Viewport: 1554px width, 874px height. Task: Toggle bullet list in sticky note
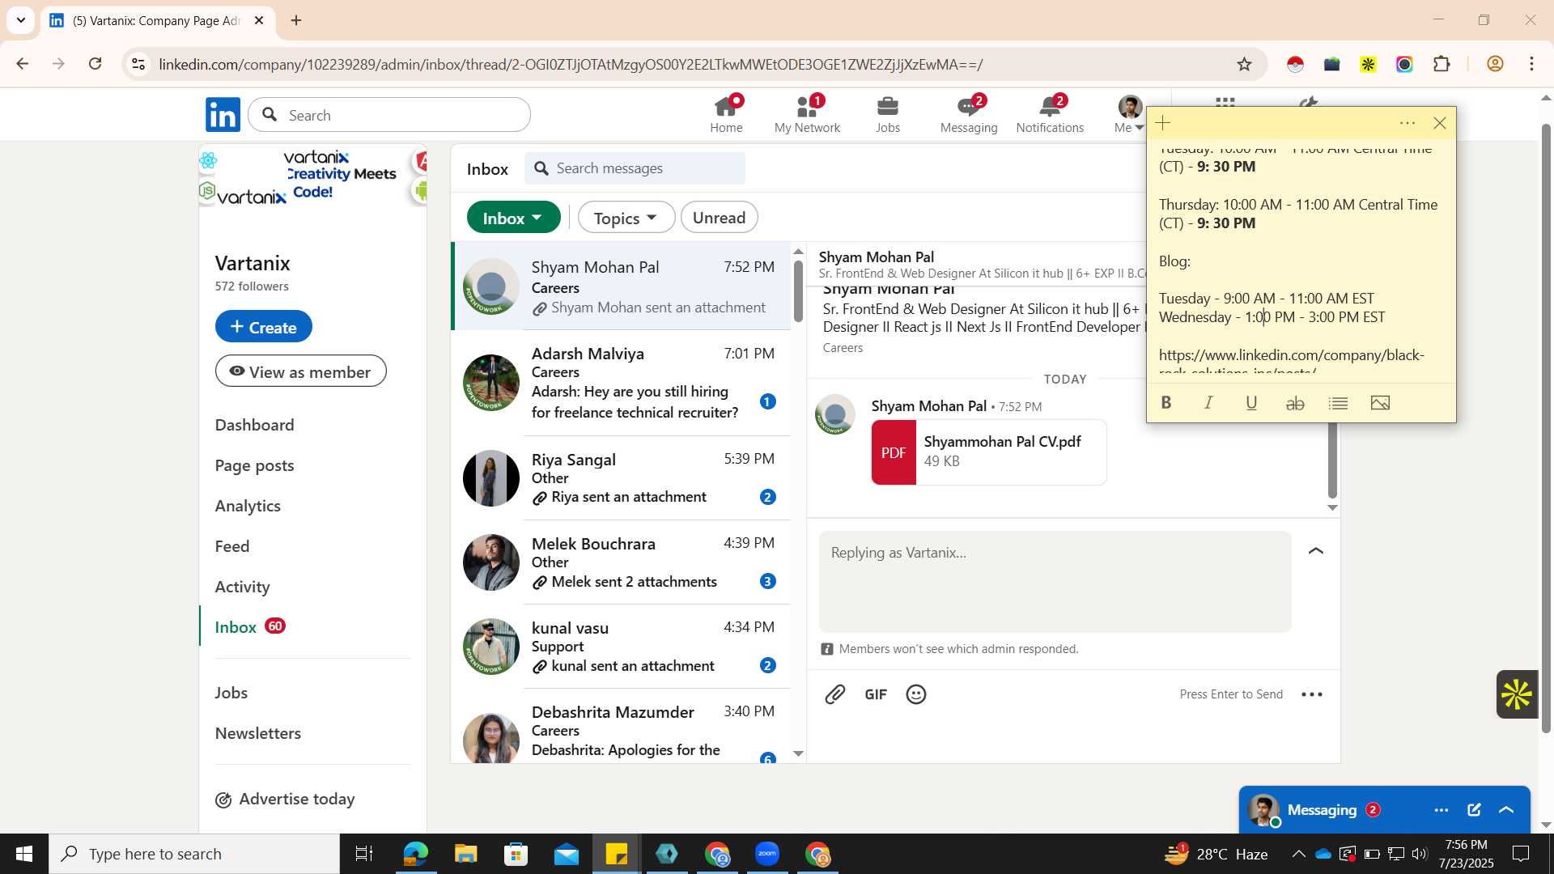1338,402
